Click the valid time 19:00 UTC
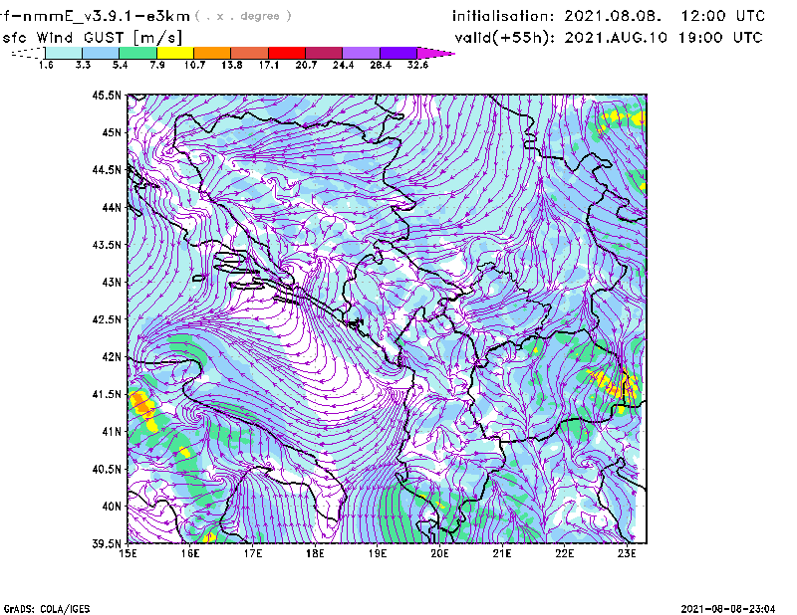This screenshot has height=615, width=797. (x=720, y=38)
